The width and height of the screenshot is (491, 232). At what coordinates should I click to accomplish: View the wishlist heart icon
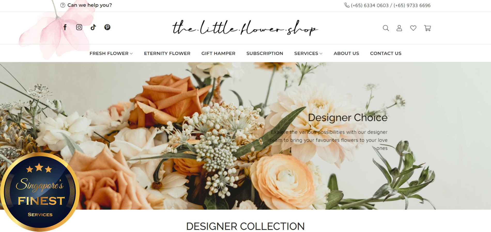[x=413, y=28]
